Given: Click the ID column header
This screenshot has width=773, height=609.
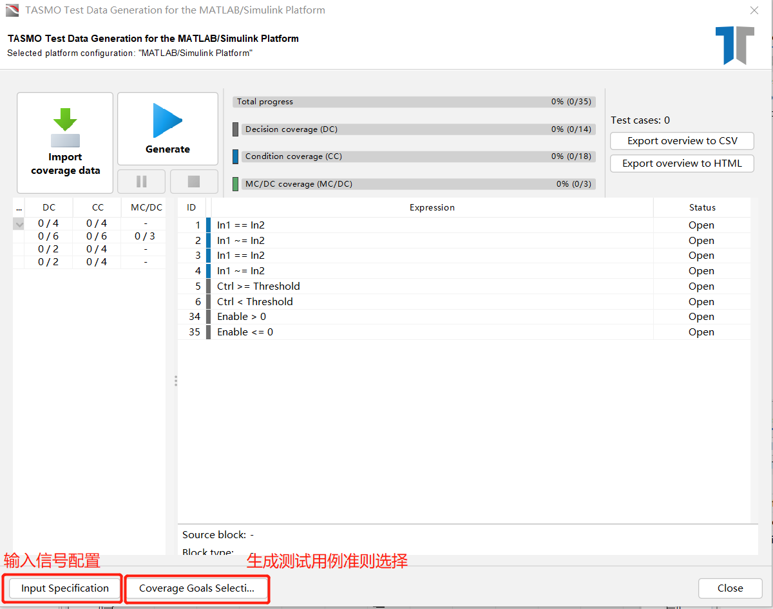Looking at the screenshot, I should 191,208.
